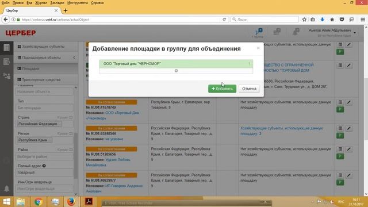
Task: Click the third header icon beside the user name
Action: [296, 32]
